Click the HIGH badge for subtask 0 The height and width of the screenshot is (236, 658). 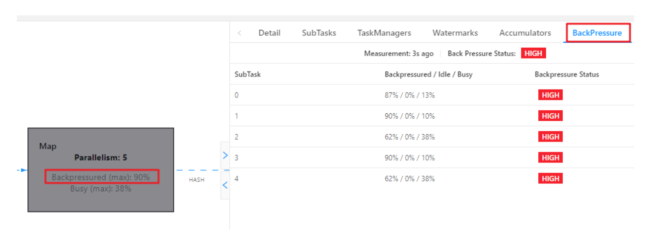[550, 95]
